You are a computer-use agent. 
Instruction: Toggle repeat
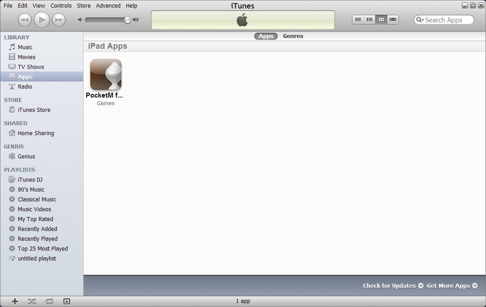(x=49, y=301)
